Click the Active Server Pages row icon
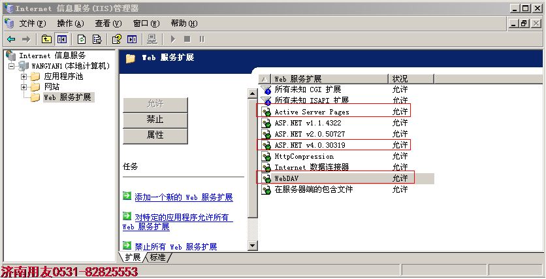The height and width of the screenshot is (279, 546). (x=266, y=112)
